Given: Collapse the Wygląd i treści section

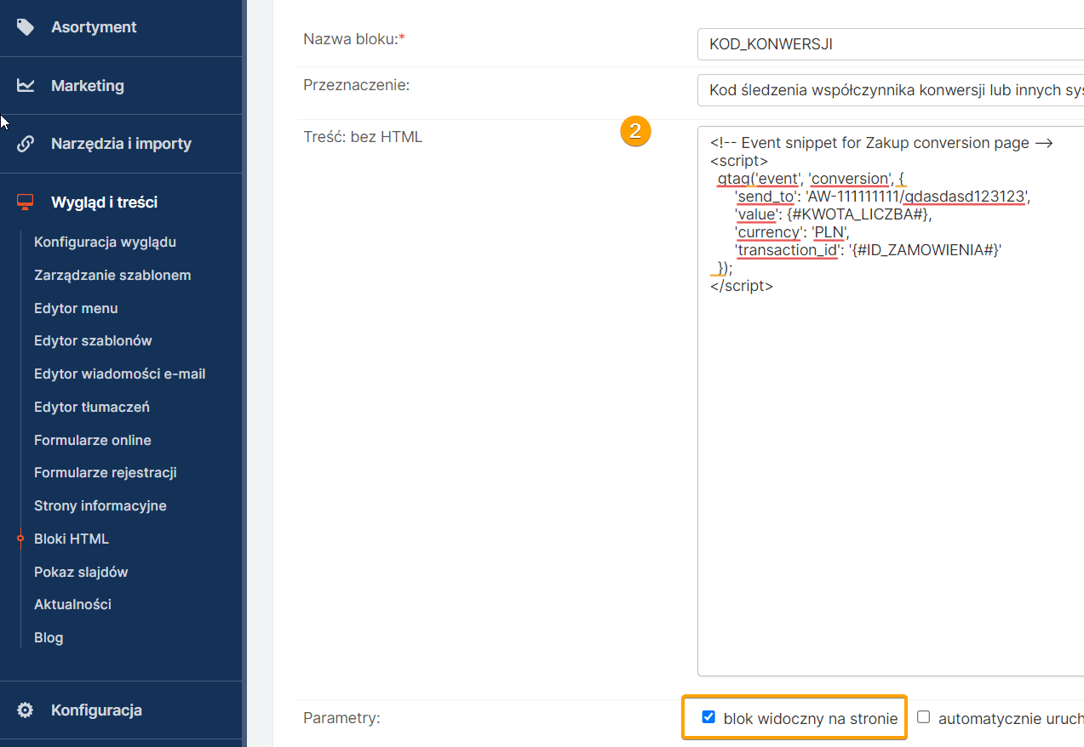Looking at the screenshot, I should click(104, 202).
